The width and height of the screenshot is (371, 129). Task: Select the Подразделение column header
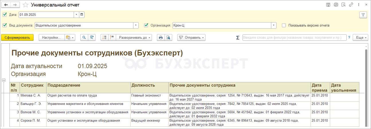click(x=88, y=88)
